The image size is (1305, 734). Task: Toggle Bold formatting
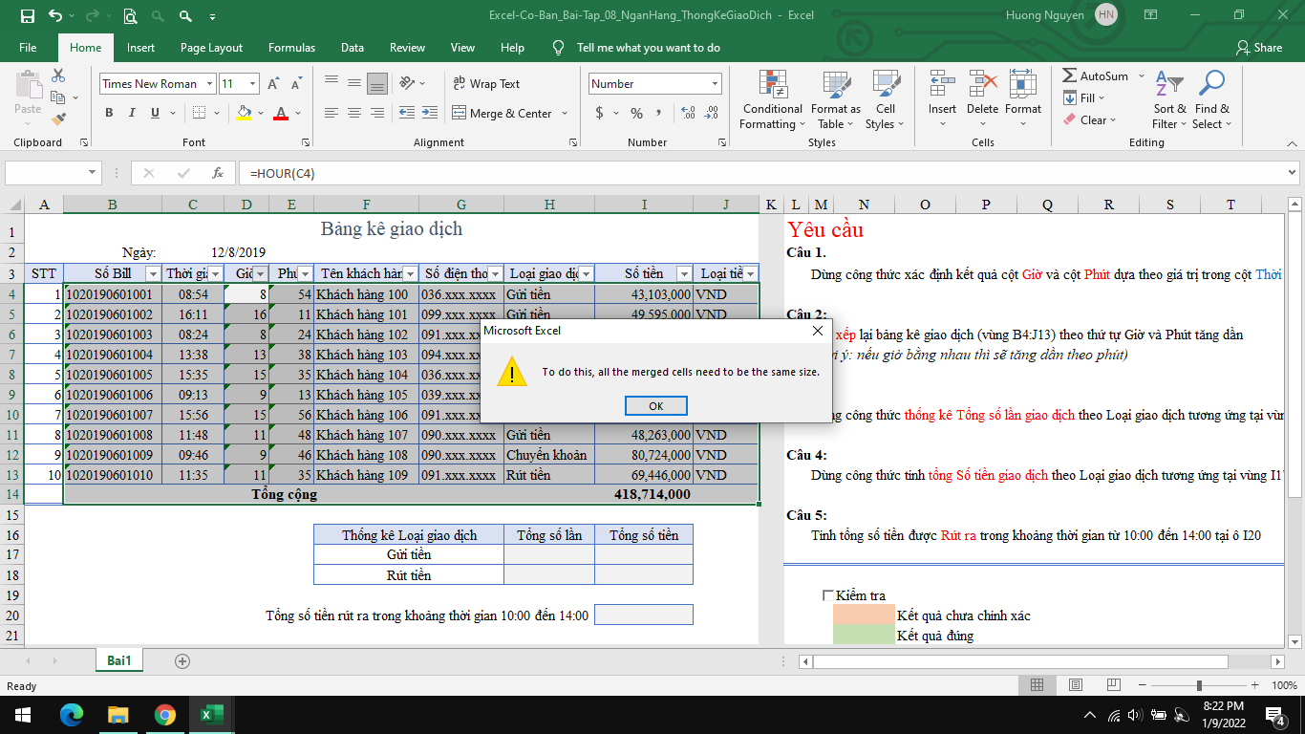click(109, 113)
